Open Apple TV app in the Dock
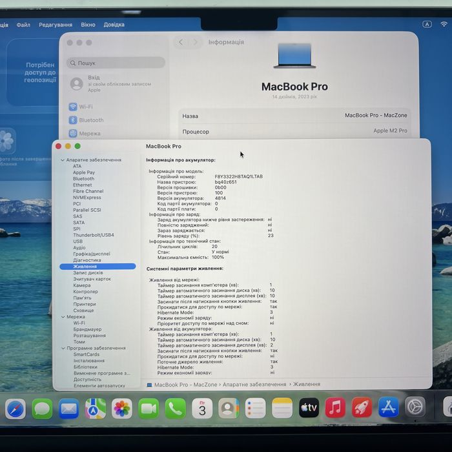Screen dimensions: 452x452 tap(309, 408)
